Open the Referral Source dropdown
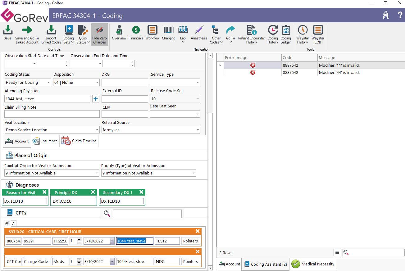 (x=198, y=130)
